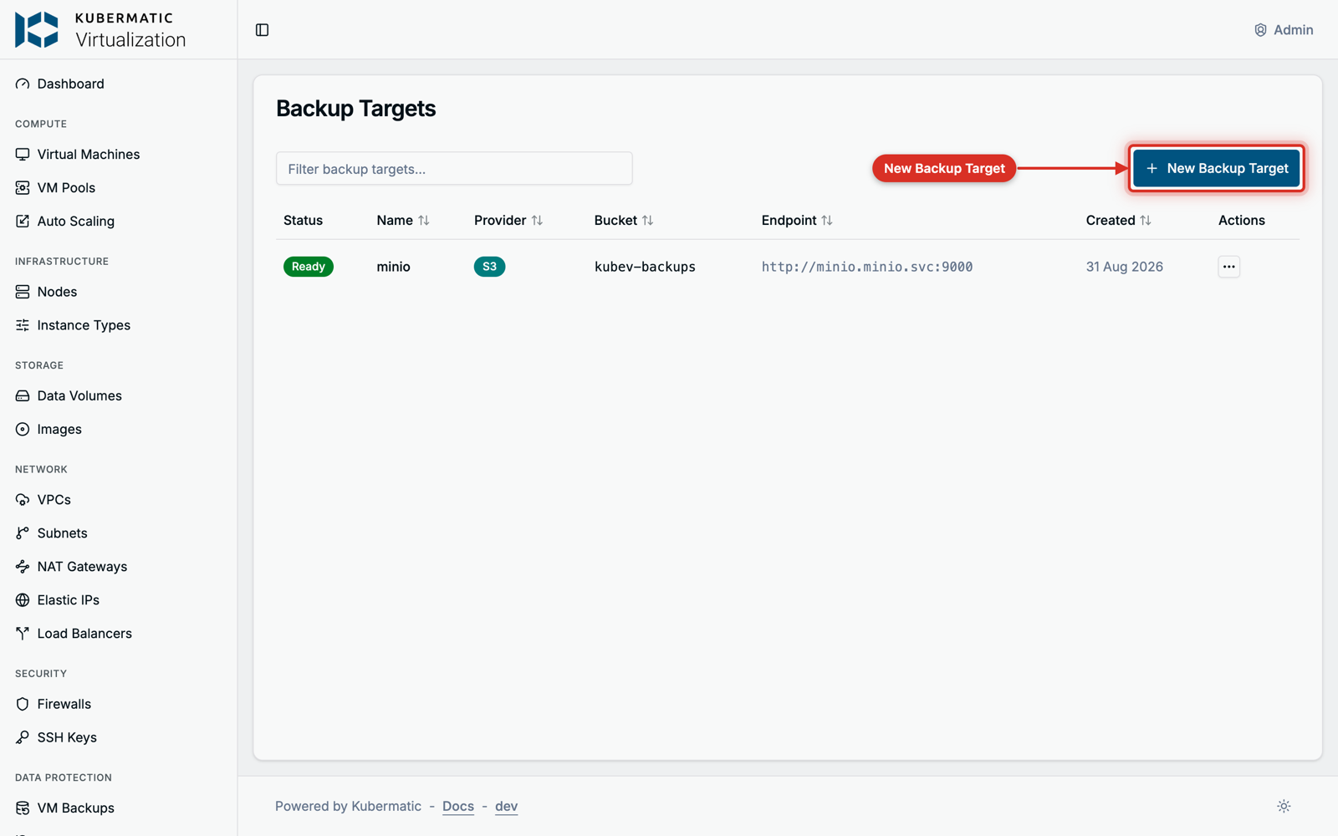Click the VM Pools icon

click(x=23, y=187)
